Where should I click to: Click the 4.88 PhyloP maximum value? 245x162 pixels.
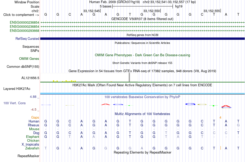coord(33,97)
